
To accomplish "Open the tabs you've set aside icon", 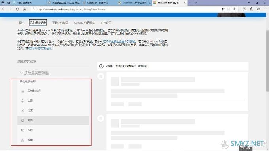I will point(3,3).
